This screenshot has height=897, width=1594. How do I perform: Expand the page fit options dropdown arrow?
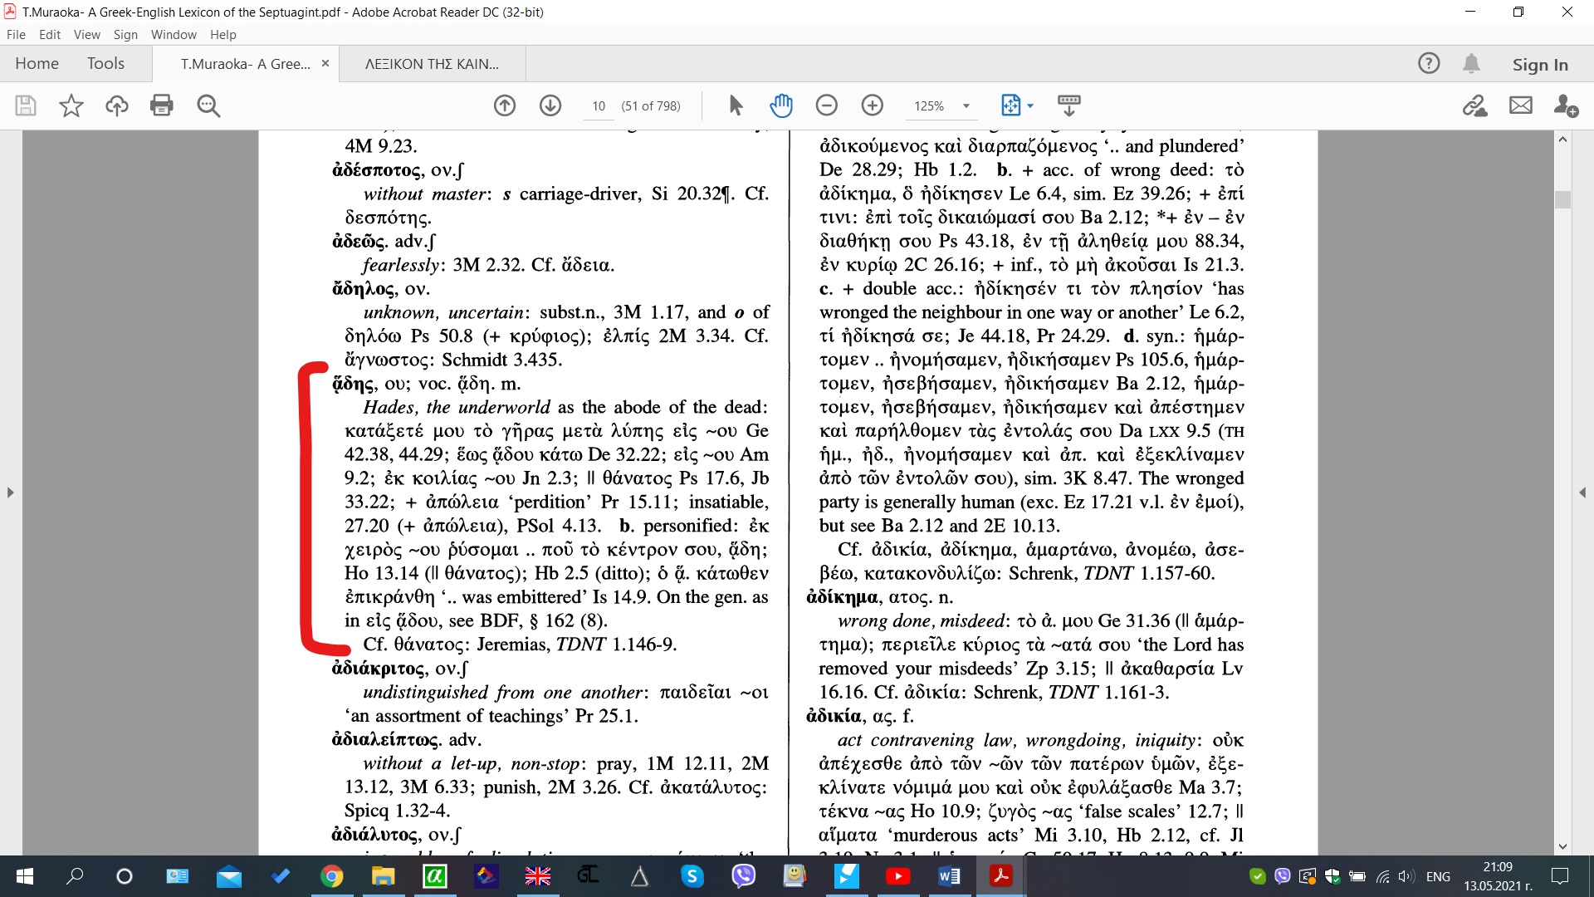coord(1030,106)
